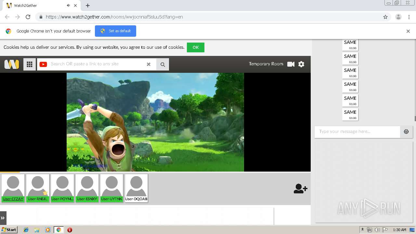Click the site security lock icon
This screenshot has width=416, height=234.
(41, 17)
